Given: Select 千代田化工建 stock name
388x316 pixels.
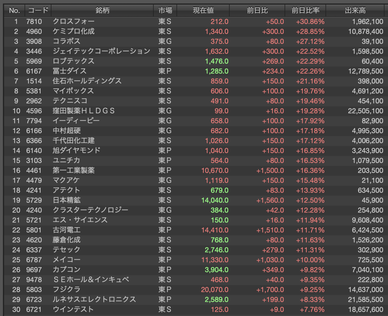Looking at the screenshot, I should [x=73, y=141].
